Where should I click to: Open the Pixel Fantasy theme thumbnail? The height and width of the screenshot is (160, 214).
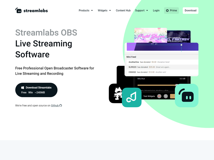coord(179,37)
